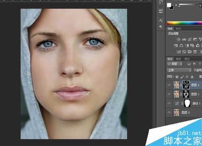Open the layer filter type dropdown 类型
The width and height of the screenshot is (202, 146).
pyautogui.click(x=175, y=63)
